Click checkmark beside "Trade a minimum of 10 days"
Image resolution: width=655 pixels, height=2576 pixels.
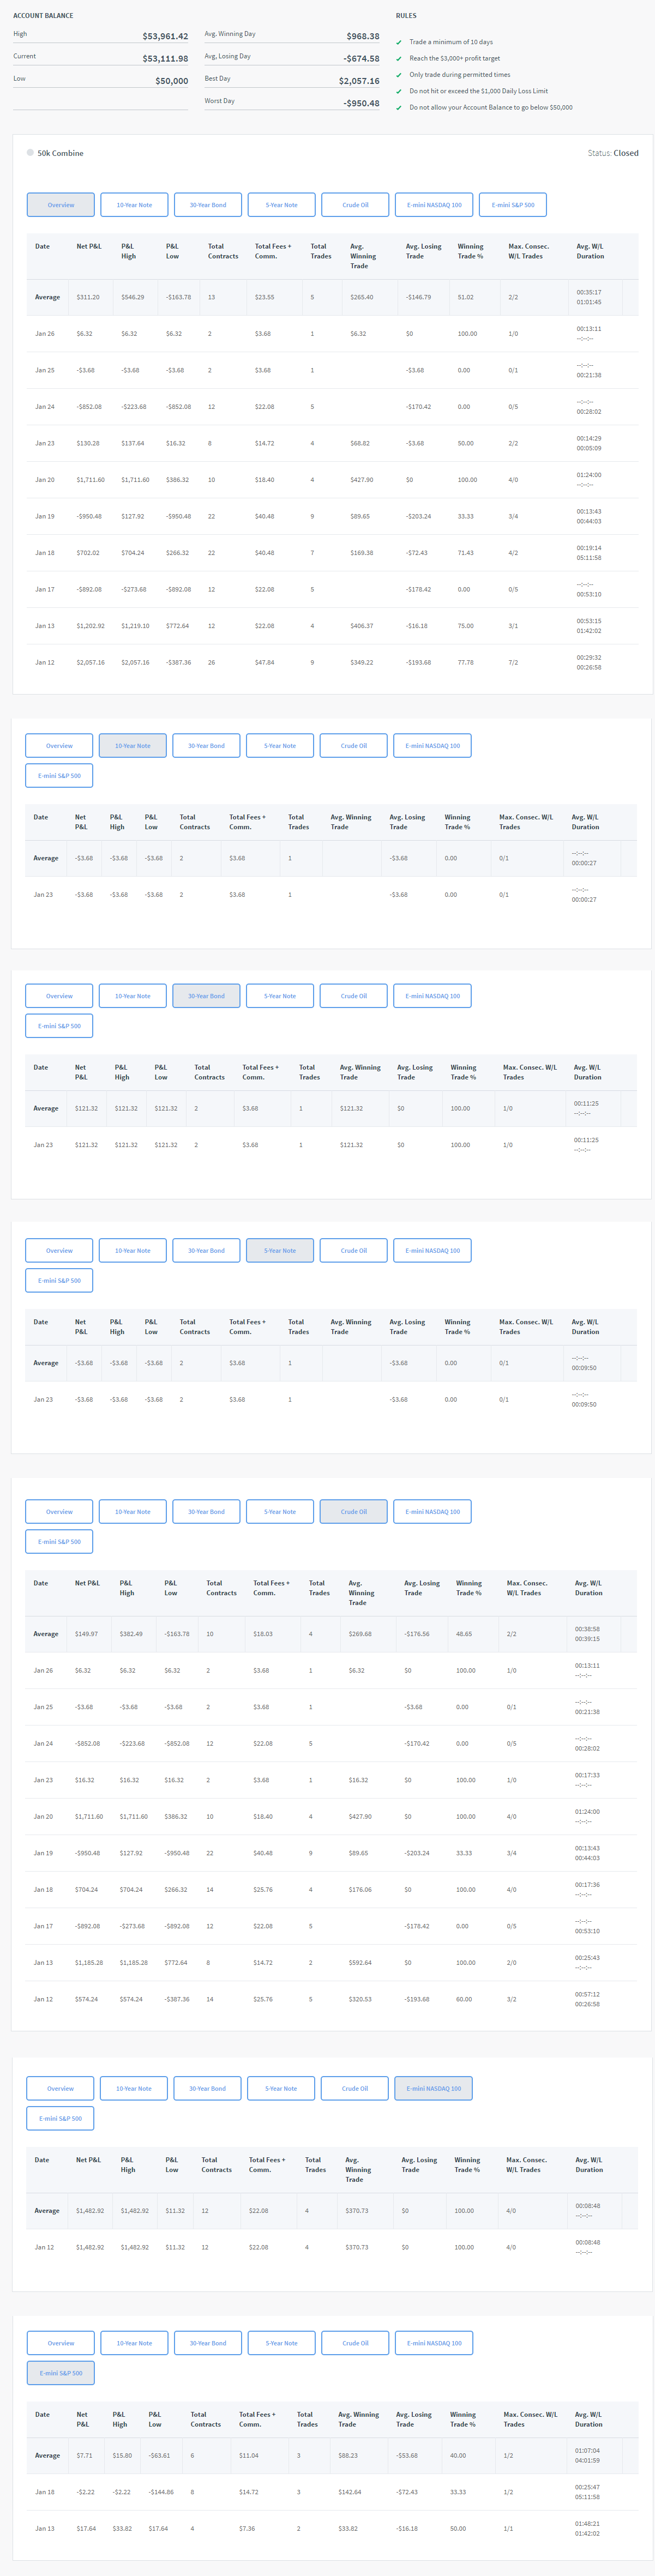click(x=399, y=42)
